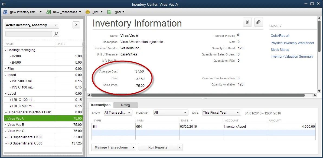Click the Bill transaction row type cell
The width and height of the screenshot is (323, 158).
(113, 127)
